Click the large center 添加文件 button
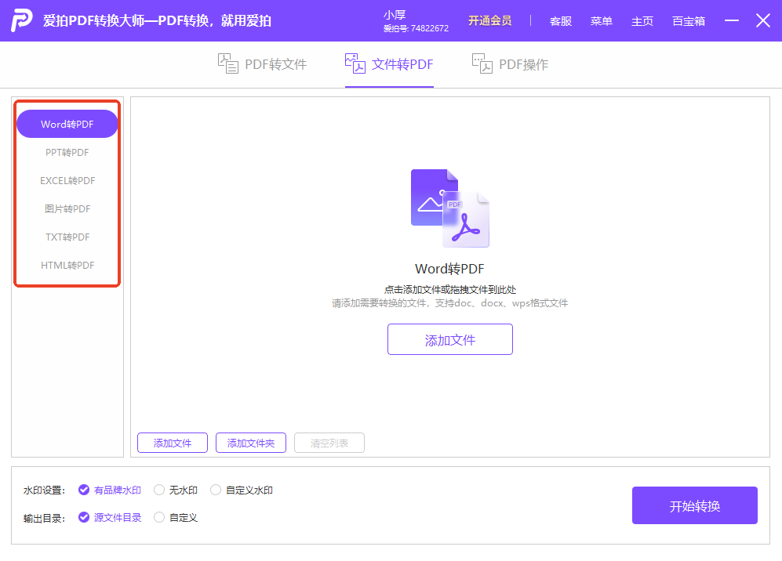This screenshot has width=782, height=561. click(450, 340)
